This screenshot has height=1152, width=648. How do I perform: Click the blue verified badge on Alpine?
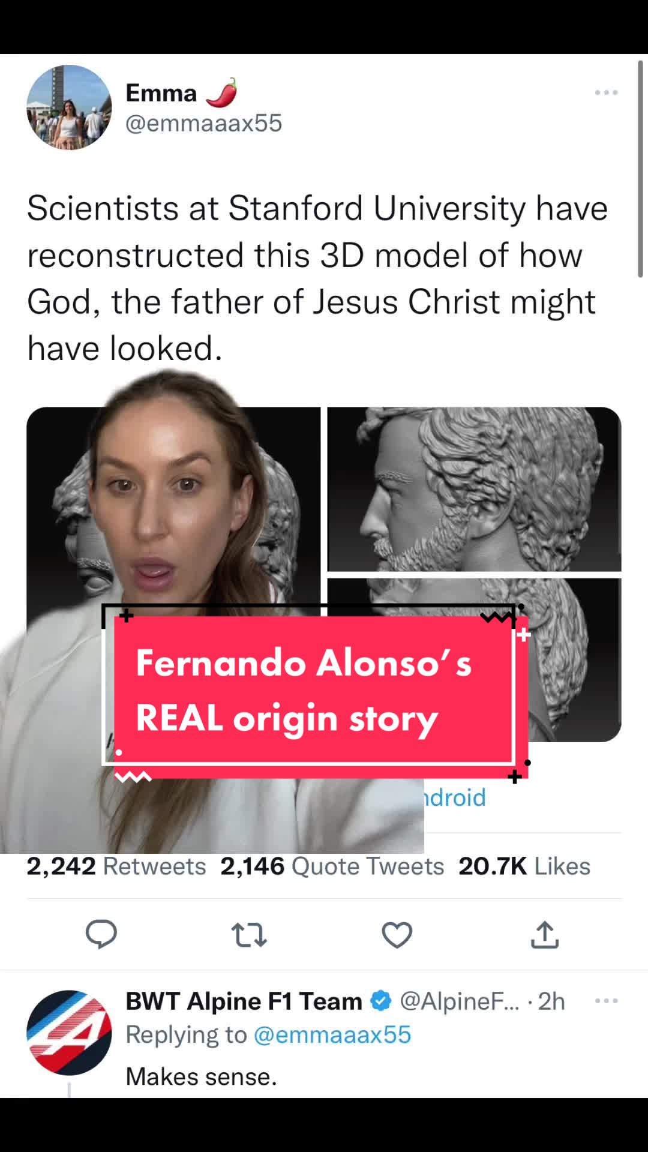coord(381,1001)
